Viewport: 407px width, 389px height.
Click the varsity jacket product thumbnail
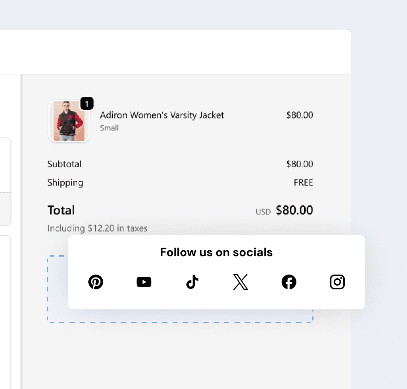tap(69, 121)
